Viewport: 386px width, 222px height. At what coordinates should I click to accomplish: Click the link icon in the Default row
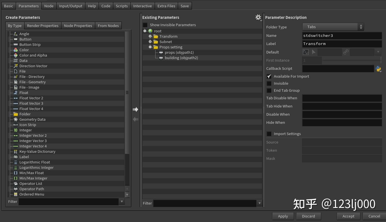click(x=346, y=52)
